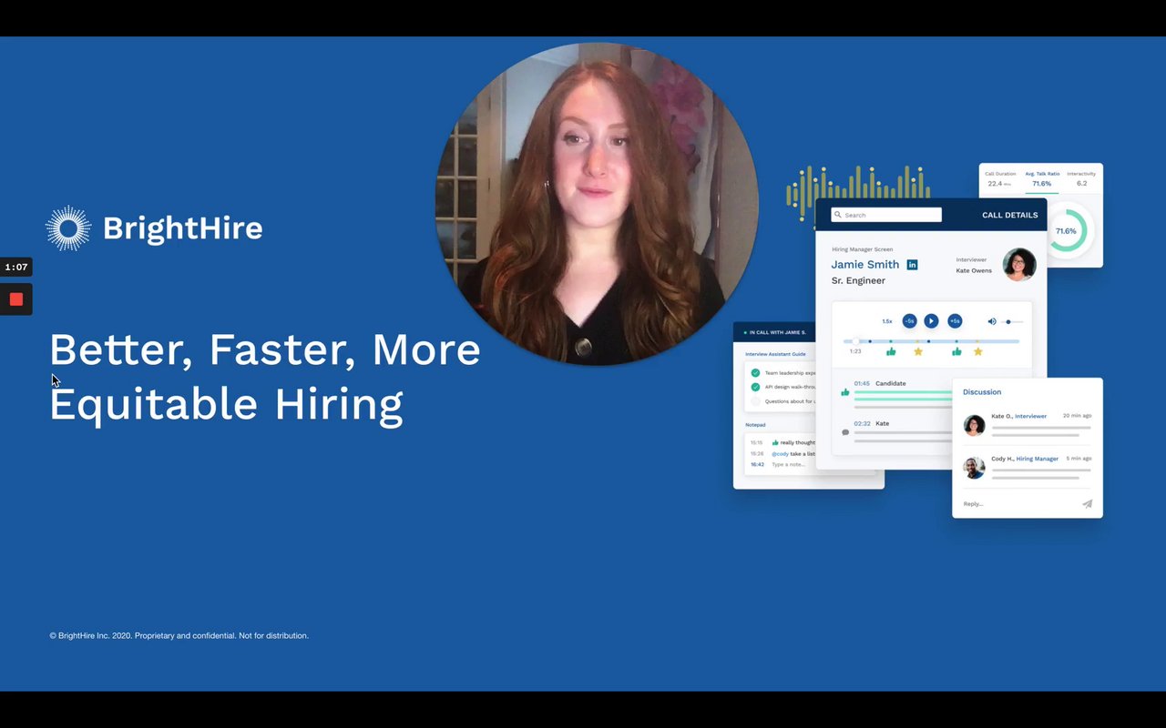This screenshot has width=1166, height=728.
Task: Click the CALL DETAILS header
Action: point(1009,216)
